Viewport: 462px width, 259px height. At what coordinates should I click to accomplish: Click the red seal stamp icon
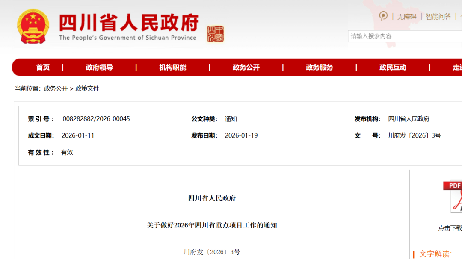(x=215, y=34)
